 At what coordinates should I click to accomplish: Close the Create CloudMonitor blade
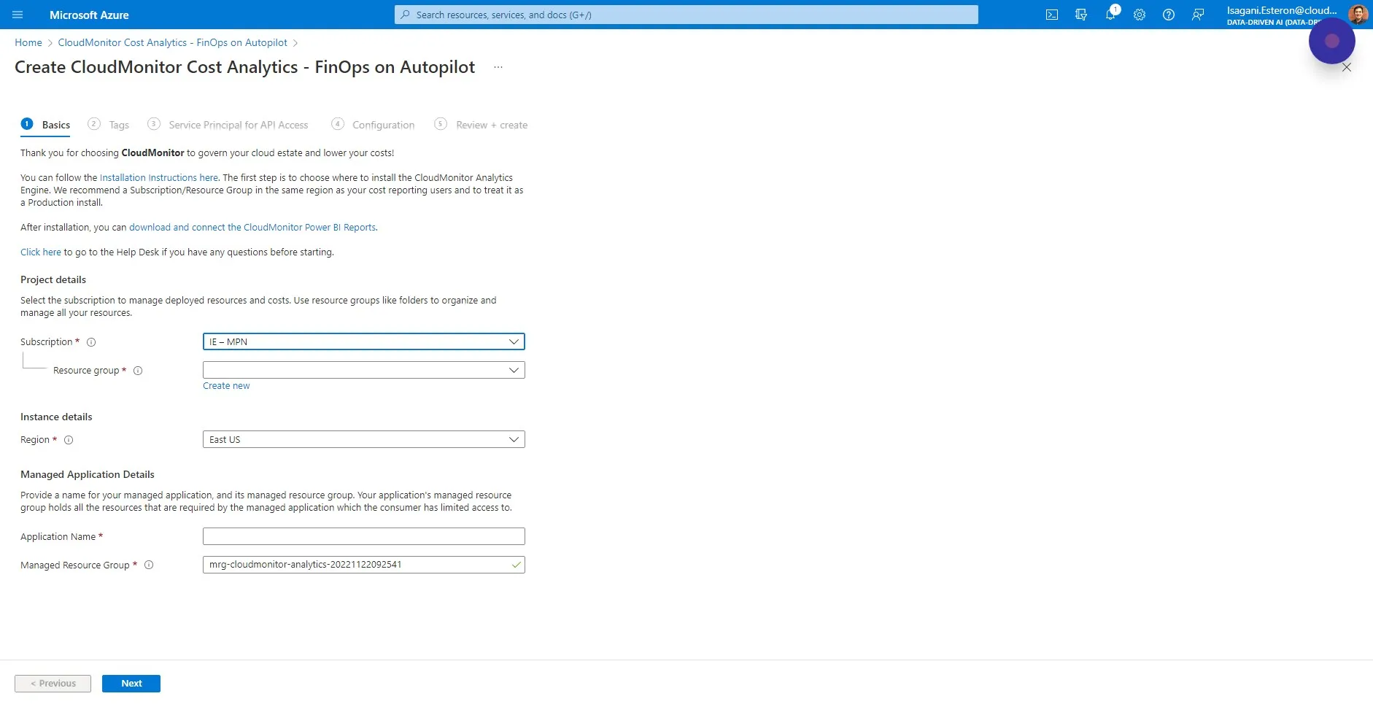(x=1347, y=67)
